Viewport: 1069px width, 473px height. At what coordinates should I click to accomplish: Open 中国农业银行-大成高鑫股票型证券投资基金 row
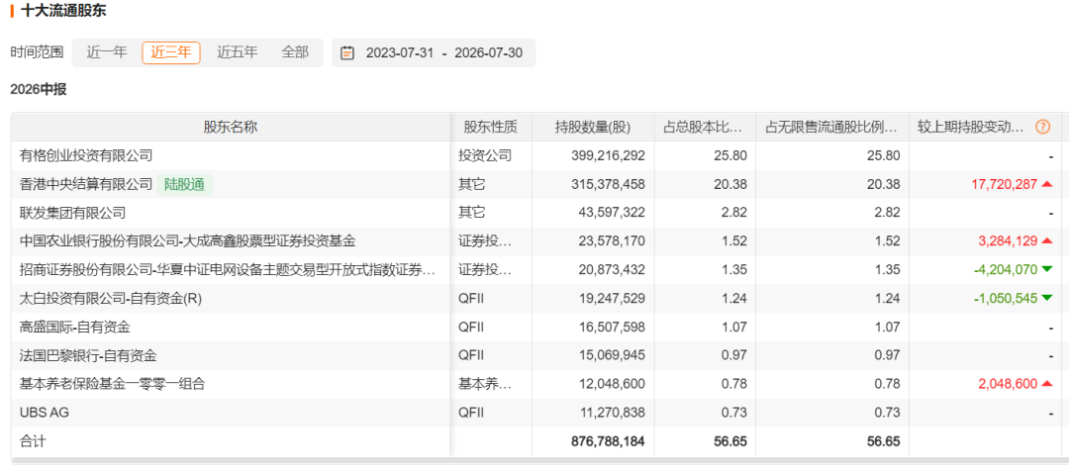188,240
